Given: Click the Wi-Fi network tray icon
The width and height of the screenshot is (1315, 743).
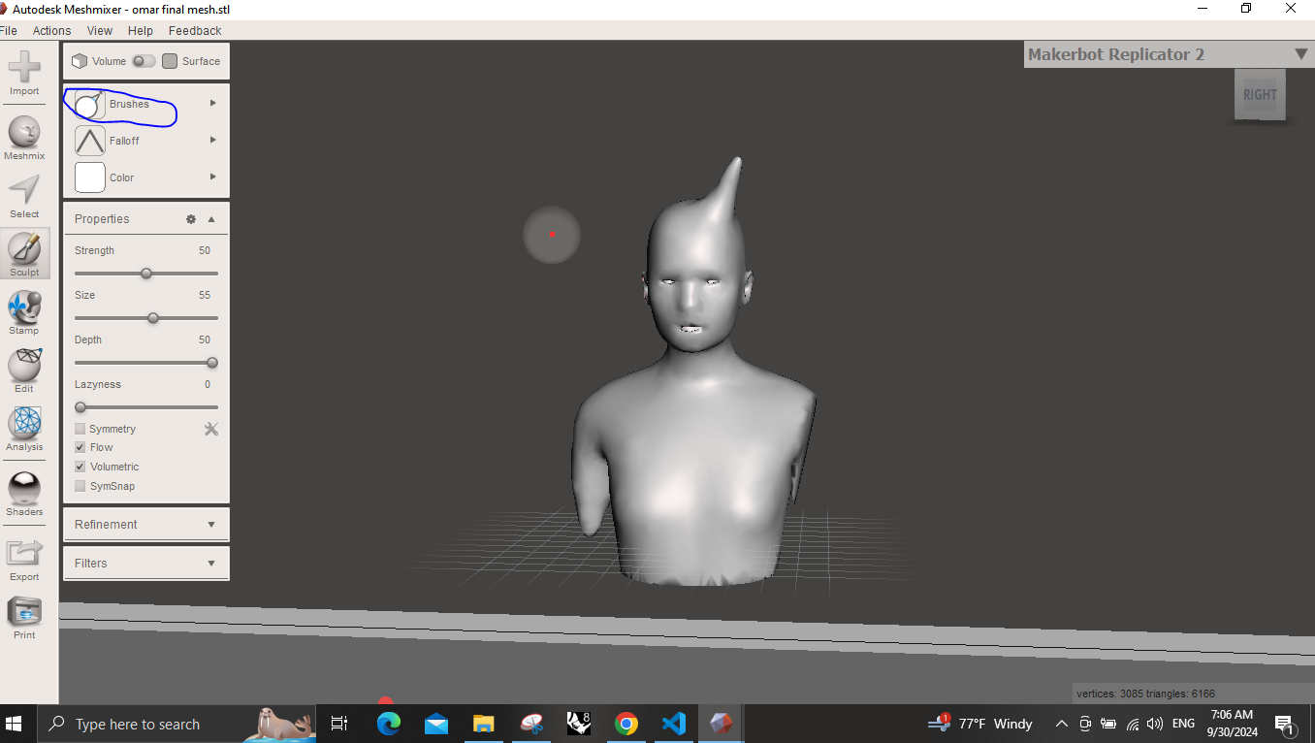Looking at the screenshot, I should [x=1132, y=724].
